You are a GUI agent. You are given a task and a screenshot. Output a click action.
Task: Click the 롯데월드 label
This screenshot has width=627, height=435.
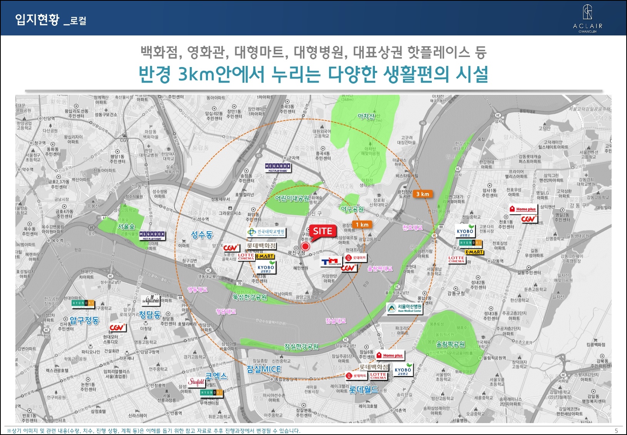coord(364,390)
